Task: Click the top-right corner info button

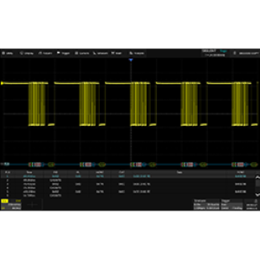Action: (246, 53)
